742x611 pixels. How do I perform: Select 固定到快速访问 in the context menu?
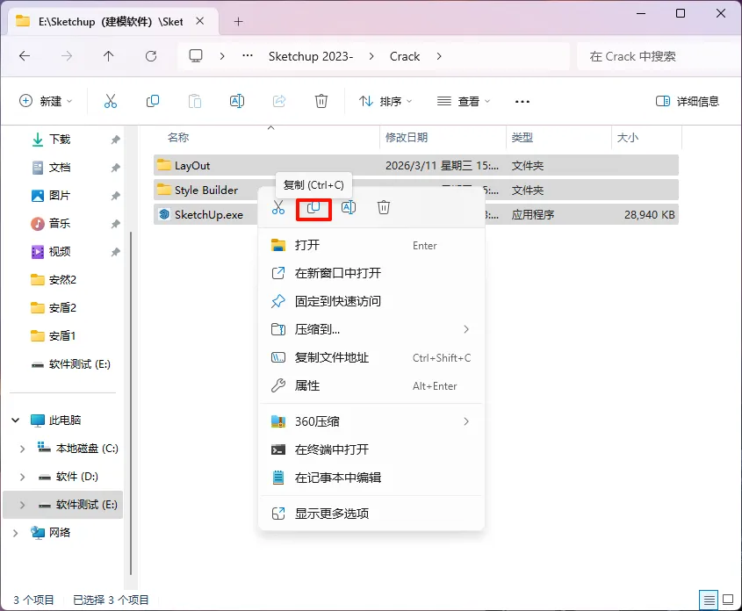pos(371,301)
